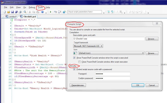Screen dimensions: 167x103
Task: Open toolbar options arrow after Help icon
Action: (46, 13)
